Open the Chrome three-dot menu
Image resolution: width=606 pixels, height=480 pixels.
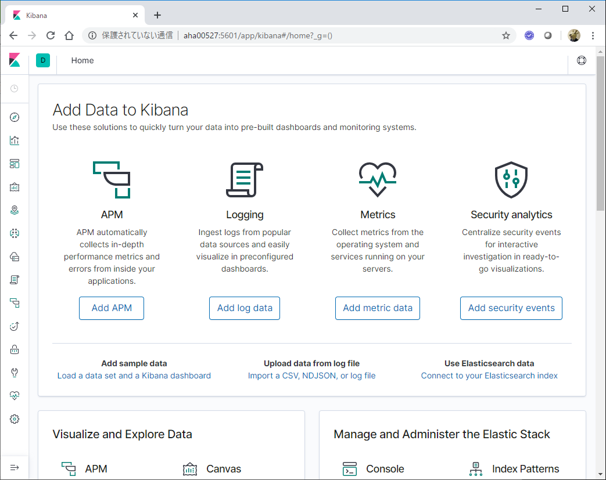(593, 35)
